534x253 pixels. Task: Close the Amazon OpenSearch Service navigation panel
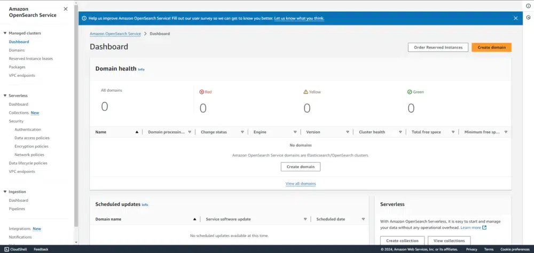pyautogui.click(x=66, y=9)
